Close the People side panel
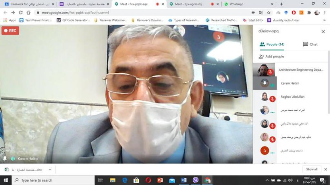The image size is (330, 185). 323,32
